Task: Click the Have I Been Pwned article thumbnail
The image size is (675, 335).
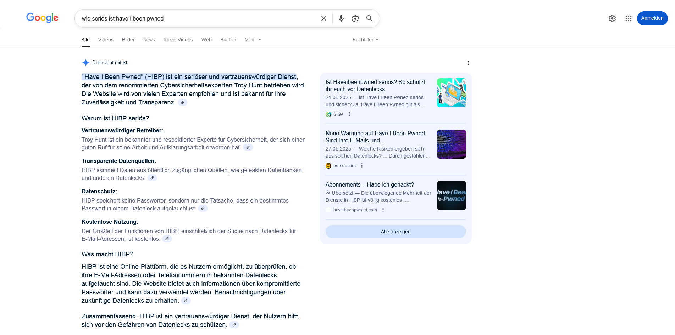Action: tap(451, 195)
